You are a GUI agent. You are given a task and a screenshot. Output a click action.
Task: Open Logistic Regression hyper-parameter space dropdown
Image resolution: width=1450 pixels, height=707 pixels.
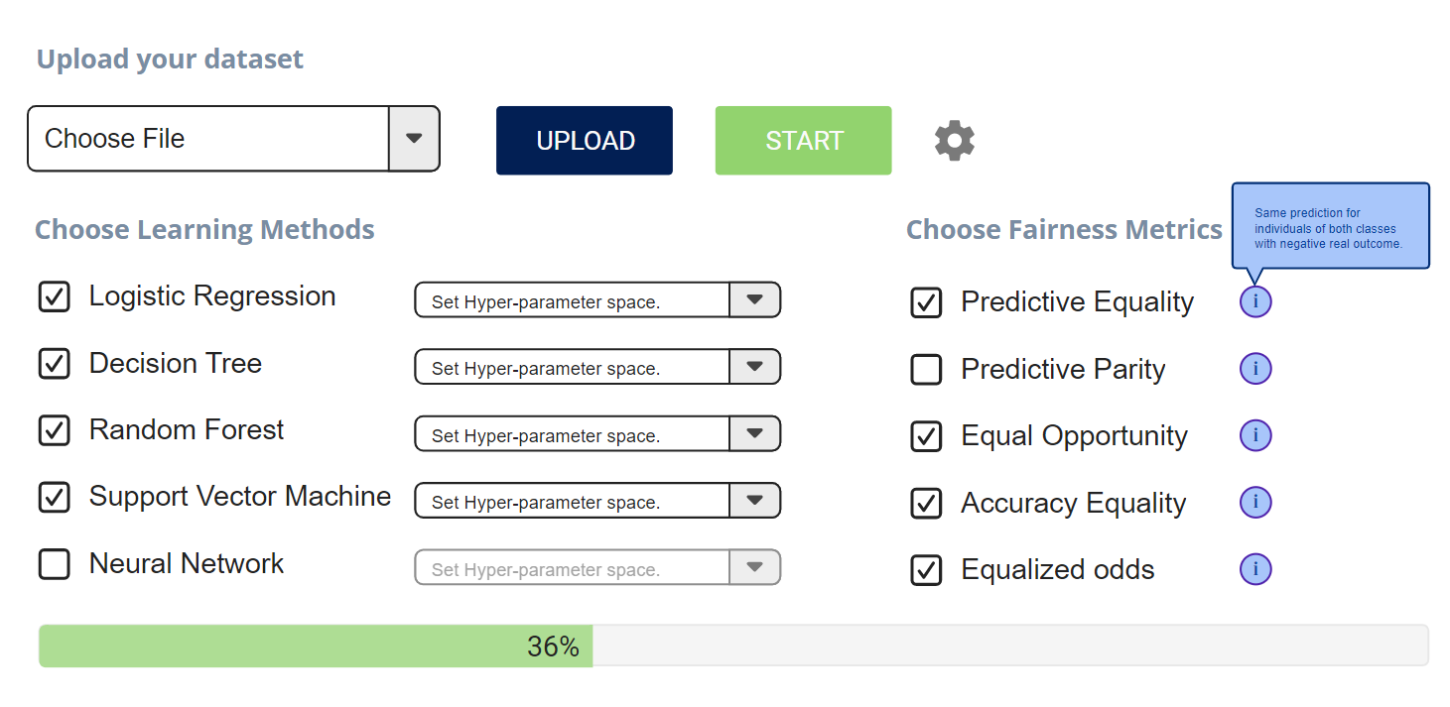pos(754,300)
